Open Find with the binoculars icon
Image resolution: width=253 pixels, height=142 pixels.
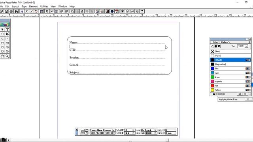coord(16,11)
